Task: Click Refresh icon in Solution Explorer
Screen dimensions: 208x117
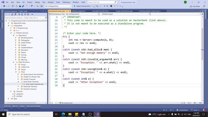Action: click(22, 14)
